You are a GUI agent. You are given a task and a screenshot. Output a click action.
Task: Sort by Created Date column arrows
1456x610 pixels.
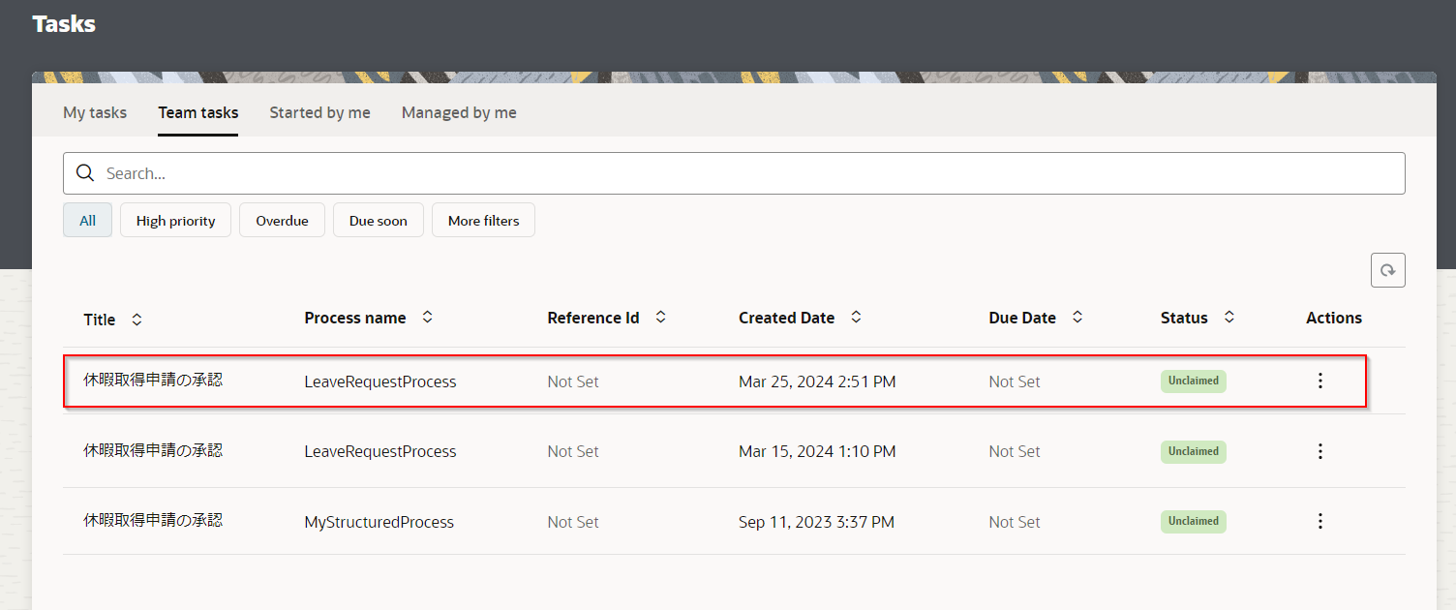(x=856, y=318)
